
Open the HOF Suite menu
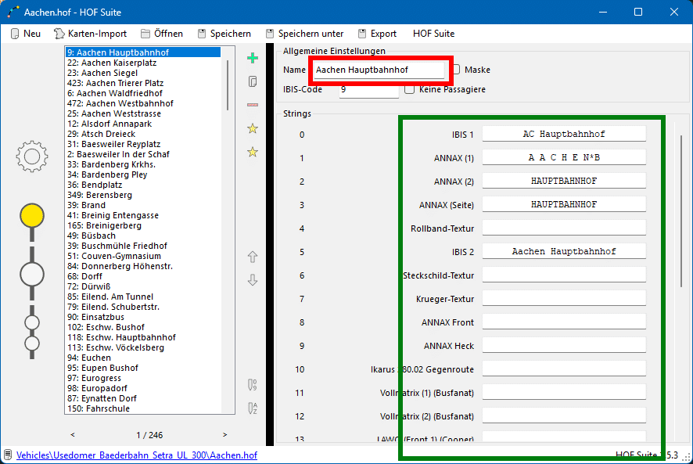click(x=433, y=34)
